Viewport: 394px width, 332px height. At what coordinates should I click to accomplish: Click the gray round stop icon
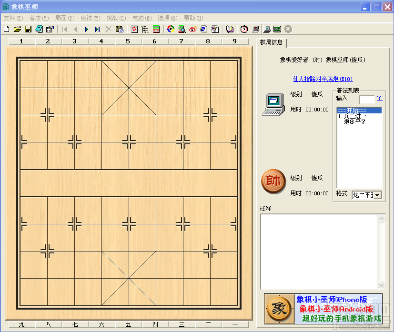point(288,29)
